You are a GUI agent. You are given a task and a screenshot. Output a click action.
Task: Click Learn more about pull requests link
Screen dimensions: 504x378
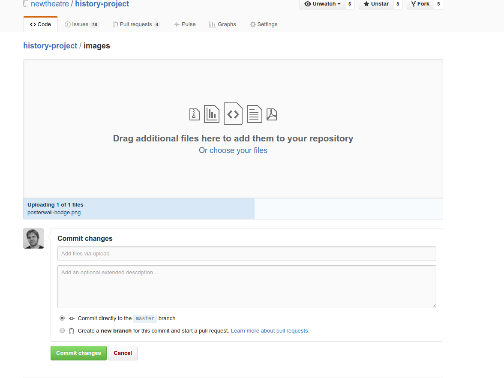pyautogui.click(x=270, y=331)
